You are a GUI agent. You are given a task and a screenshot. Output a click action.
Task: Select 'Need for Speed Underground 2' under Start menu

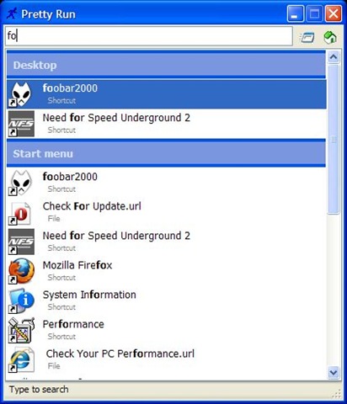point(116,236)
